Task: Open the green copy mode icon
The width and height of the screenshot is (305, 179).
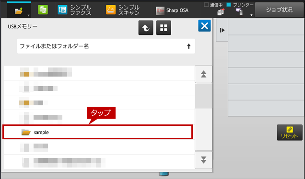Action: click(43, 10)
